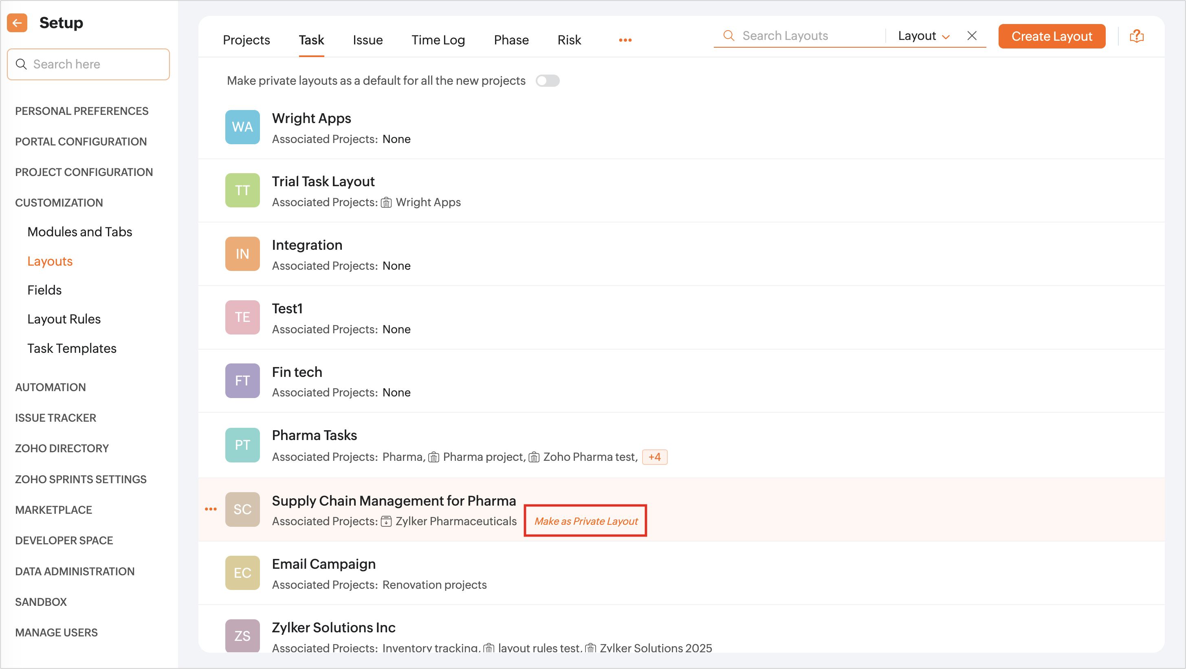Click the orange back arrow beside Setup
This screenshot has width=1186, height=669.
coord(17,22)
